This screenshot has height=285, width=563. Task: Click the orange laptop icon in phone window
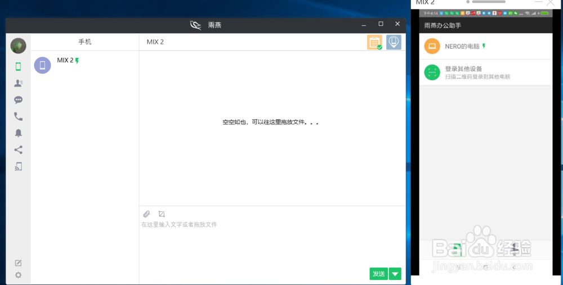(x=432, y=46)
